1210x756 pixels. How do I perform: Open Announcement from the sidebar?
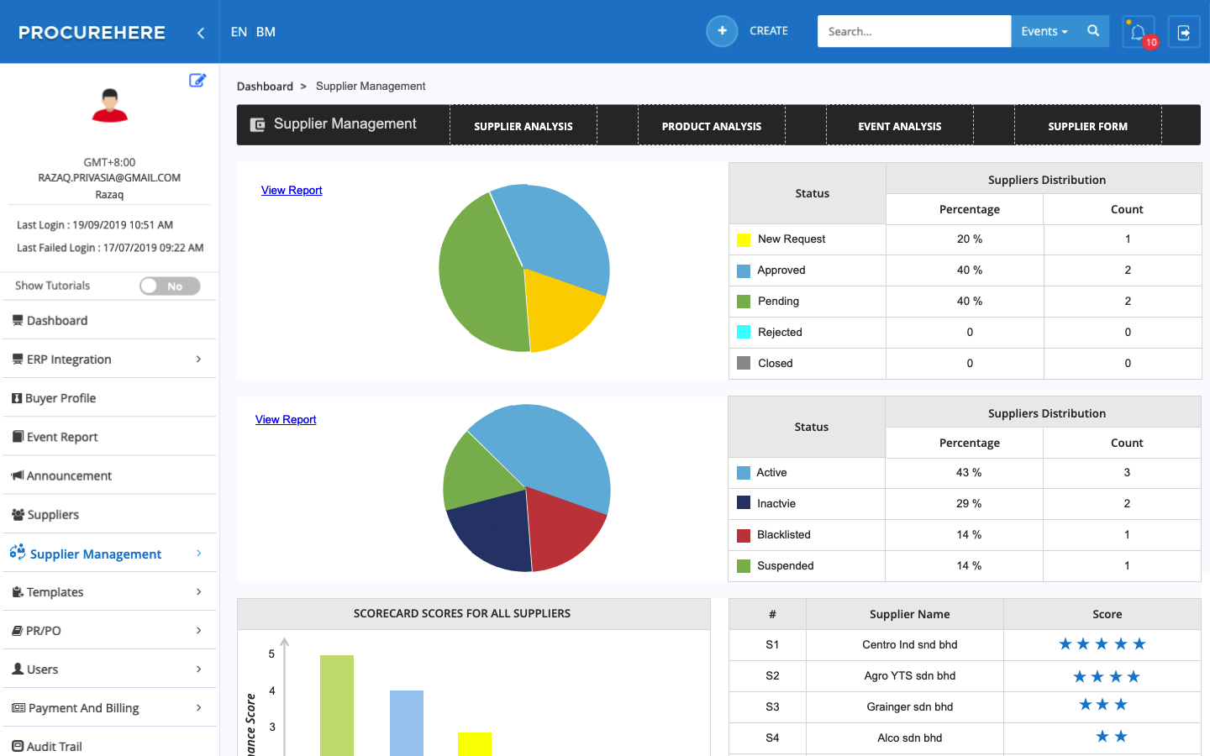tap(69, 475)
